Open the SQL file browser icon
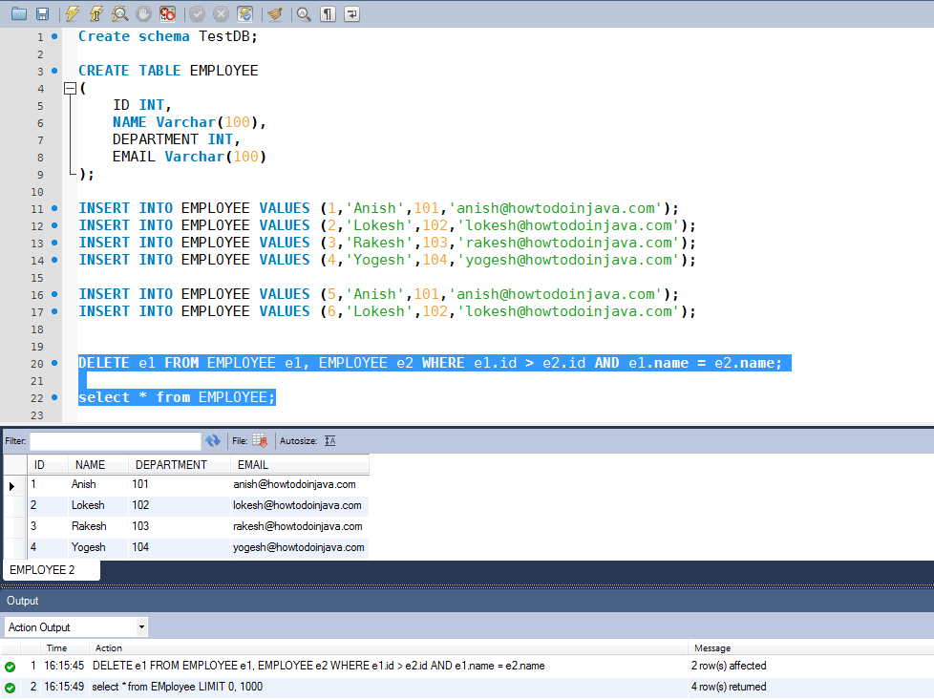 (x=19, y=13)
